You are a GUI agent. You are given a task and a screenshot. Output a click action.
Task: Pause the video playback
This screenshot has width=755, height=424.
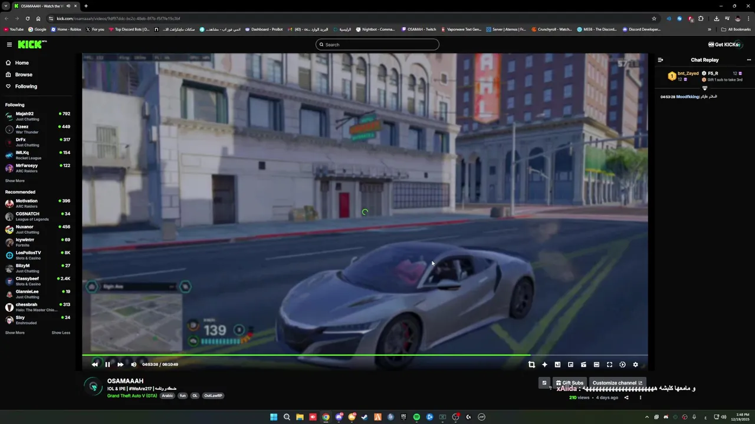tap(107, 365)
